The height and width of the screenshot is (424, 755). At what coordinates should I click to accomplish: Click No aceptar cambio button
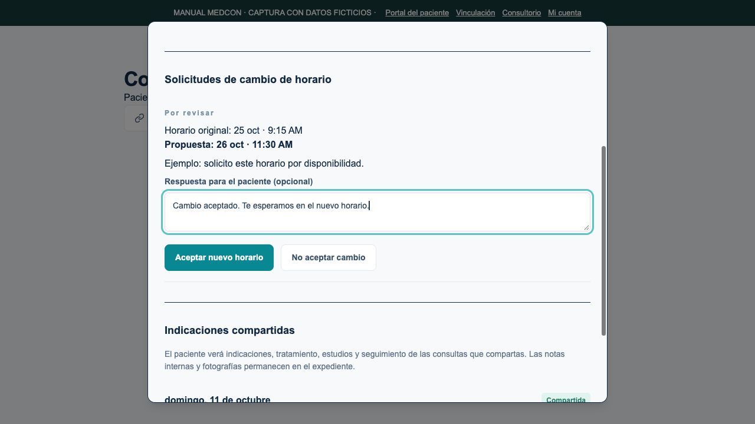click(x=329, y=257)
